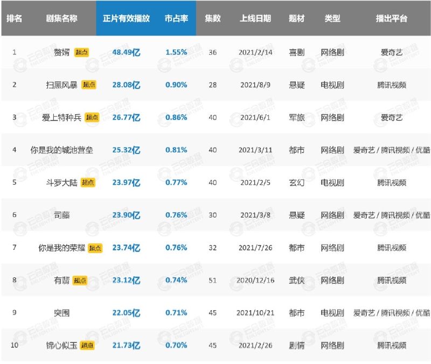Open the drama title 突围
The width and height of the screenshot is (431, 364).
62,312
